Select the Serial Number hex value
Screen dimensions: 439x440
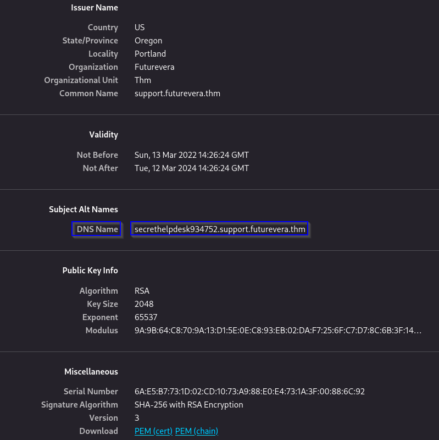click(249, 392)
